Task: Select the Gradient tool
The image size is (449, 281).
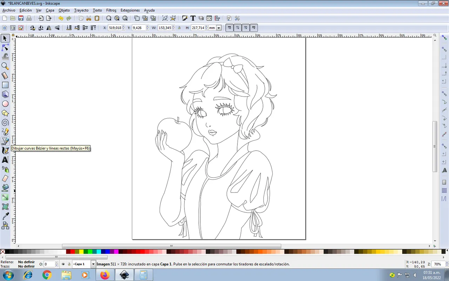Action: pyautogui.click(x=5, y=198)
